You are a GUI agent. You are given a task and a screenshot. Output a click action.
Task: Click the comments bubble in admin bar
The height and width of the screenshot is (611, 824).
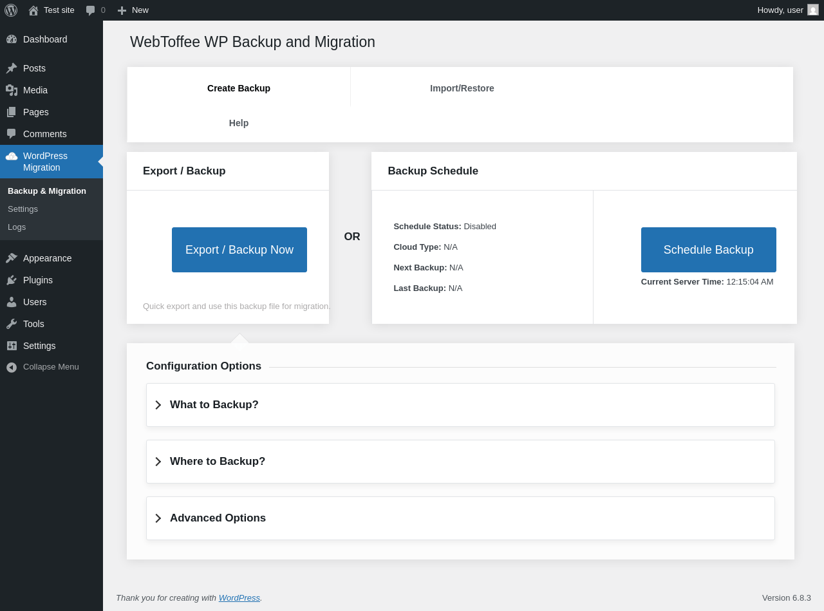[x=91, y=10]
